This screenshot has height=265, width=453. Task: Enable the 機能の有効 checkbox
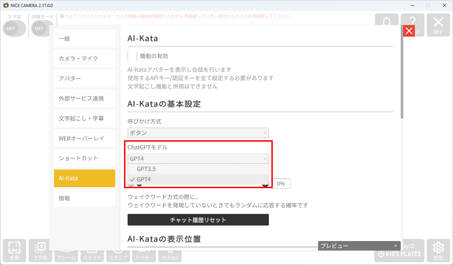[132, 56]
